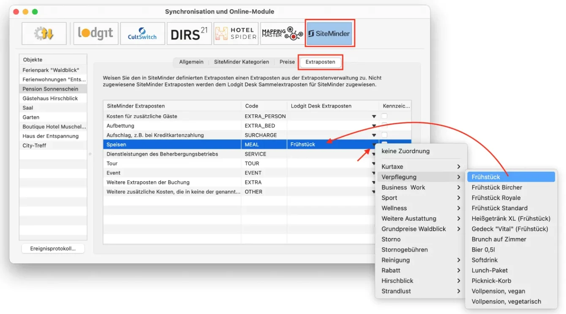This screenshot has width=566, height=314.
Task: Choose Softdrink in the submenu
Action: pyautogui.click(x=511, y=260)
